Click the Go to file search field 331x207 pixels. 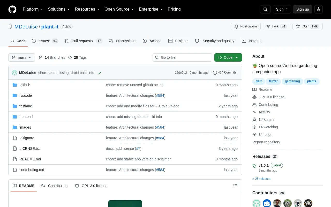click(x=182, y=57)
